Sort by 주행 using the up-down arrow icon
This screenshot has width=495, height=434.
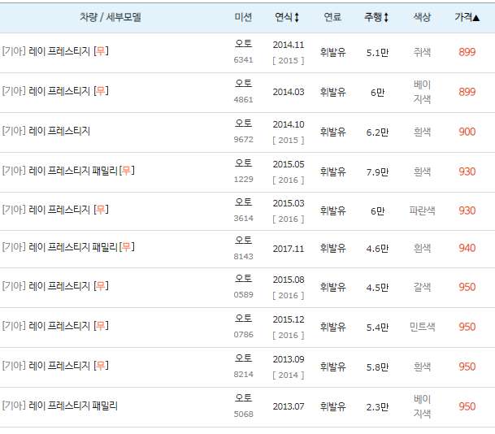(x=386, y=17)
